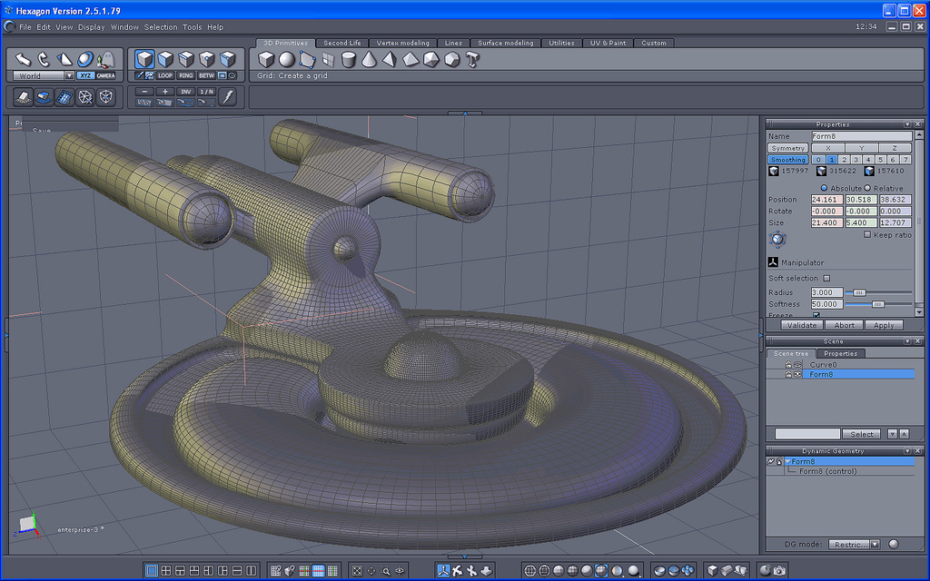
Task: Set smoothing level to 2
Action: tap(844, 160)
